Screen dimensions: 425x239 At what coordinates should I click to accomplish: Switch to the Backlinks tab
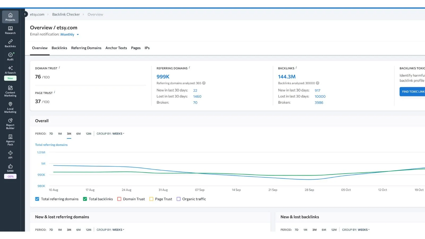tap(59, 48)
